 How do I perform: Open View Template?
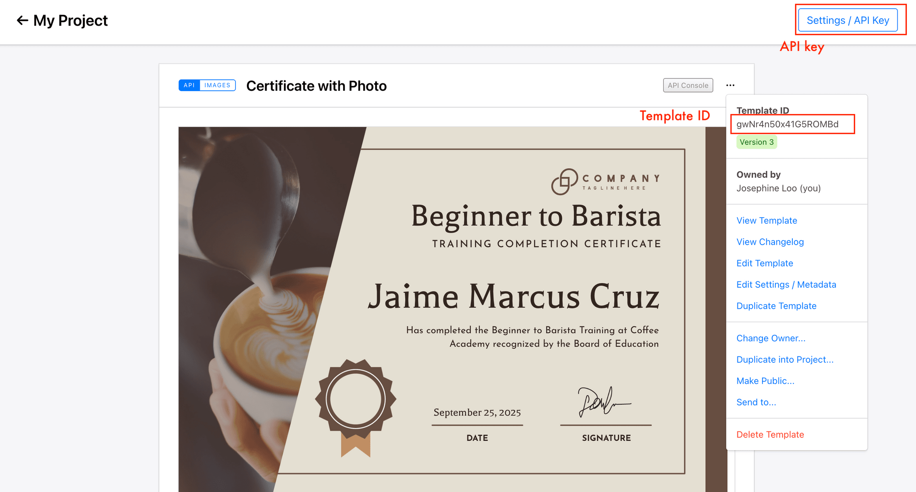point(766,220)
